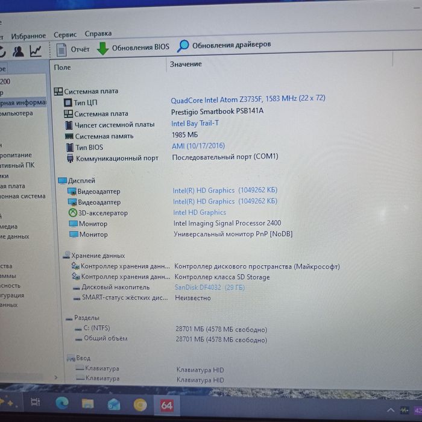Open the Mail app taskbar icon
Viewport: 422px width, 422px height.
pos(114,405)
